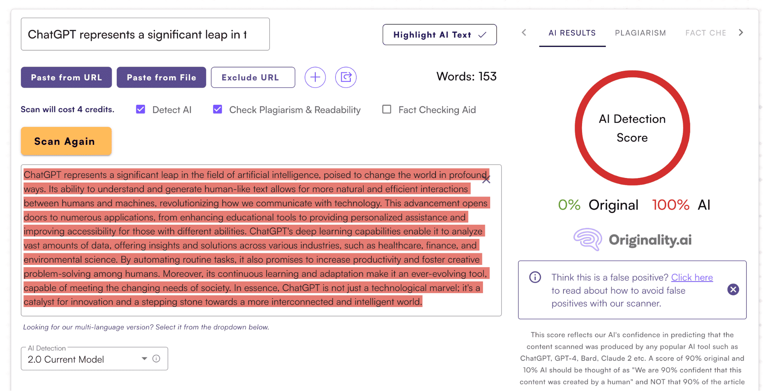This screenshot has width=763, height=391.
Task: Toggle the Highlight AI Text button
Action: coord(439,35)
